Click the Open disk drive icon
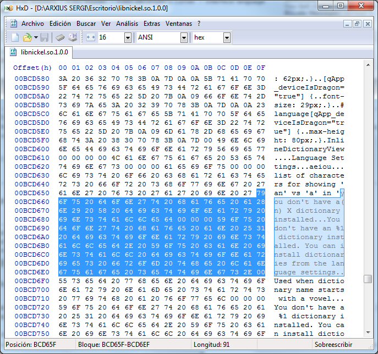 click(73, 37)
